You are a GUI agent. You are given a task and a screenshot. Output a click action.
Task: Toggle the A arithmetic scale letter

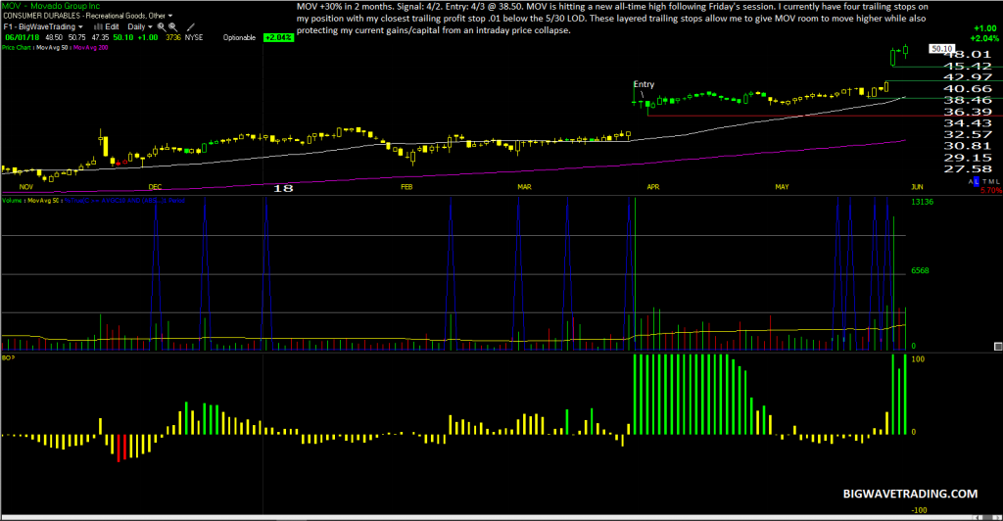click(971, 181)
